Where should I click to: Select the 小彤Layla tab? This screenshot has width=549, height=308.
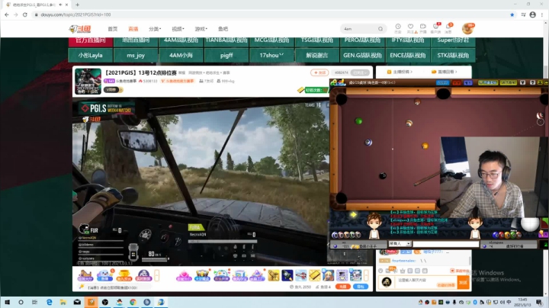click(x=90, y=56)
